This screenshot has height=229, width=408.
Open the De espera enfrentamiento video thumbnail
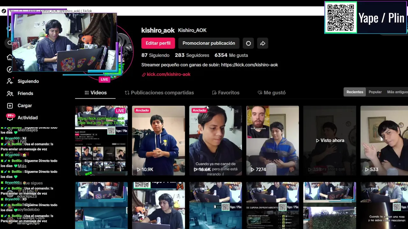pyautogui.click(x=273, y=205)
